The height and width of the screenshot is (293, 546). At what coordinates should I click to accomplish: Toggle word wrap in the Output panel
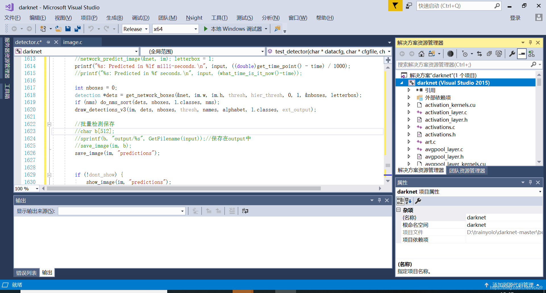click(245, 211)
